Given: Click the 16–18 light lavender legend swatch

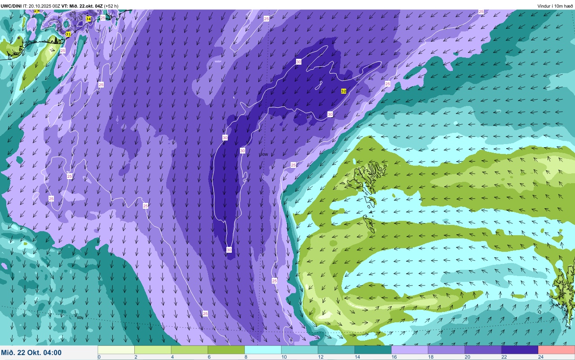Looking at the screenshot, I should pos(410,350).
